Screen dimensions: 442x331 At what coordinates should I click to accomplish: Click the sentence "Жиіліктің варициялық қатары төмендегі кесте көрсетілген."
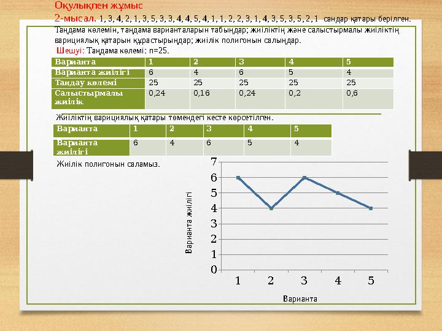tap(165, 117)
